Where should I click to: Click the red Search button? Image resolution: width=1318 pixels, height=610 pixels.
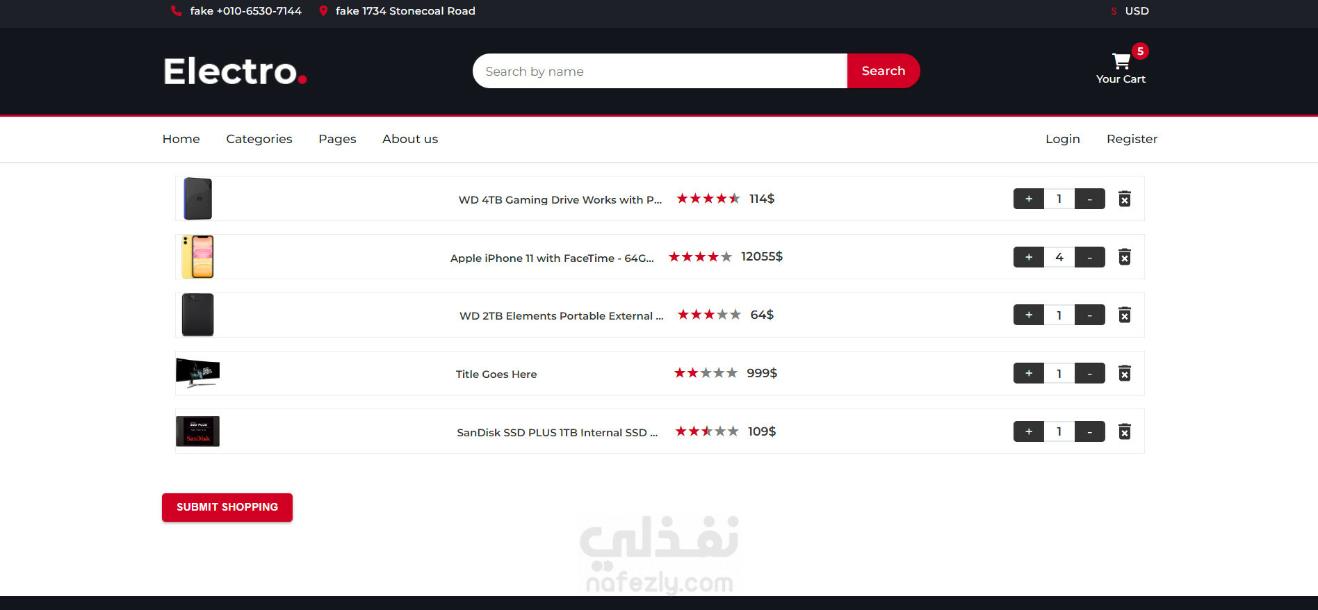click(884, 71)
